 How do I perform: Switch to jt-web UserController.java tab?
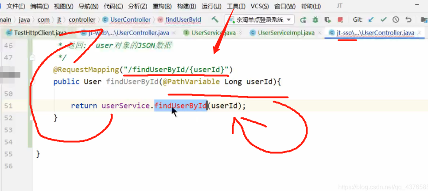pyautogui.click(x=129, y=33)
